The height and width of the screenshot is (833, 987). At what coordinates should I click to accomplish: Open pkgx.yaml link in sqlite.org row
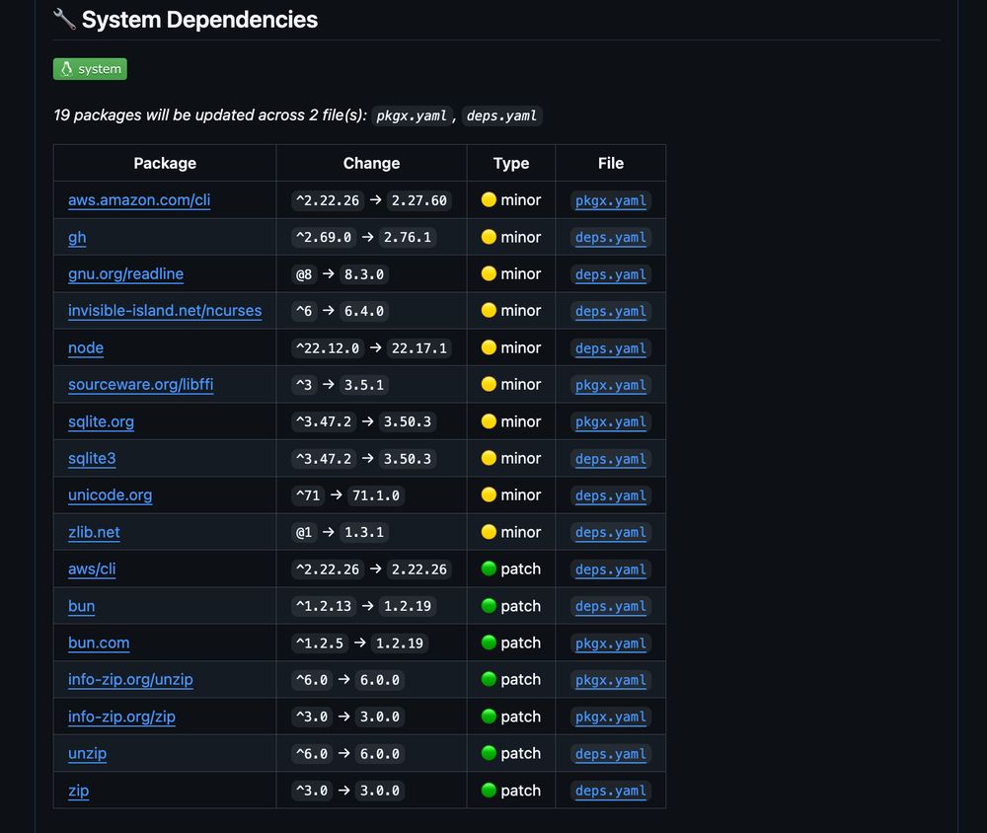[611, 421]
